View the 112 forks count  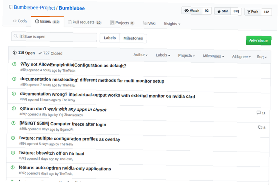267,12
